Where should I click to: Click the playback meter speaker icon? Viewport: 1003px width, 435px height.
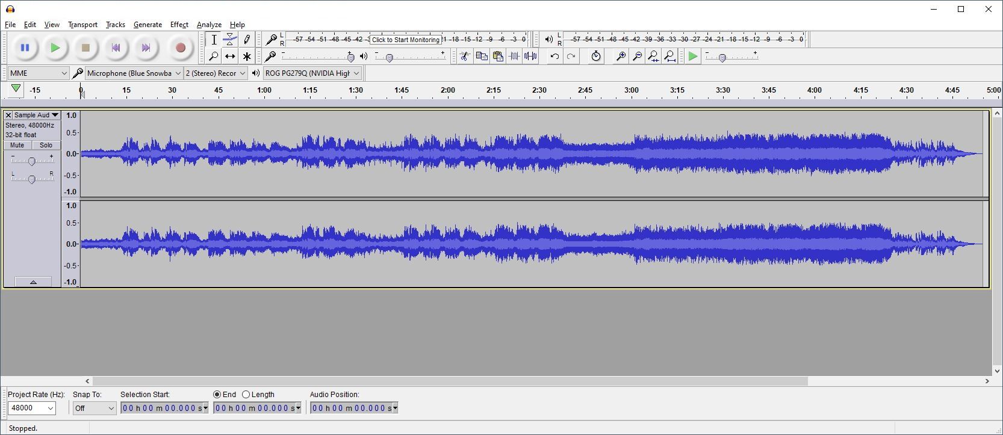tap(548, 40)
